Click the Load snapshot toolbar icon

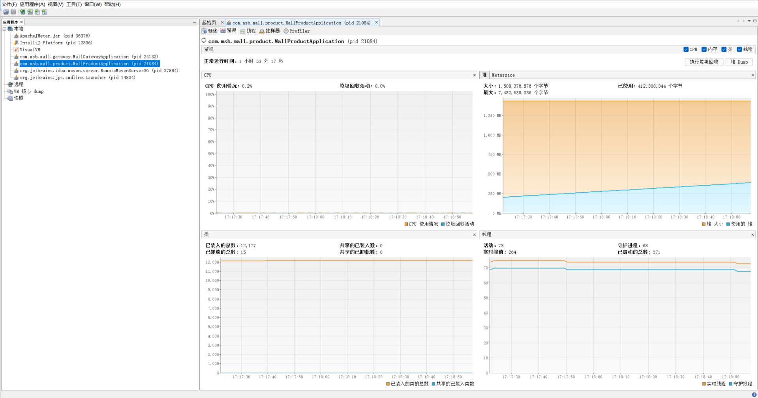(6, 12)
